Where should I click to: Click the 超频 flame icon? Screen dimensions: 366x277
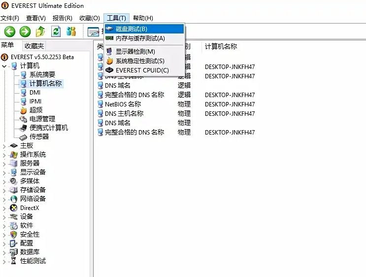click(23, 110)
